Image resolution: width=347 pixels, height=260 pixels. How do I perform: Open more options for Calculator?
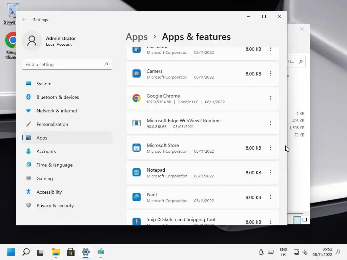coord(270,49)
